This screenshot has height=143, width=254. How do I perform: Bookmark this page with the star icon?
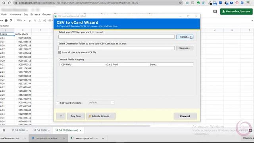[180, 3]
